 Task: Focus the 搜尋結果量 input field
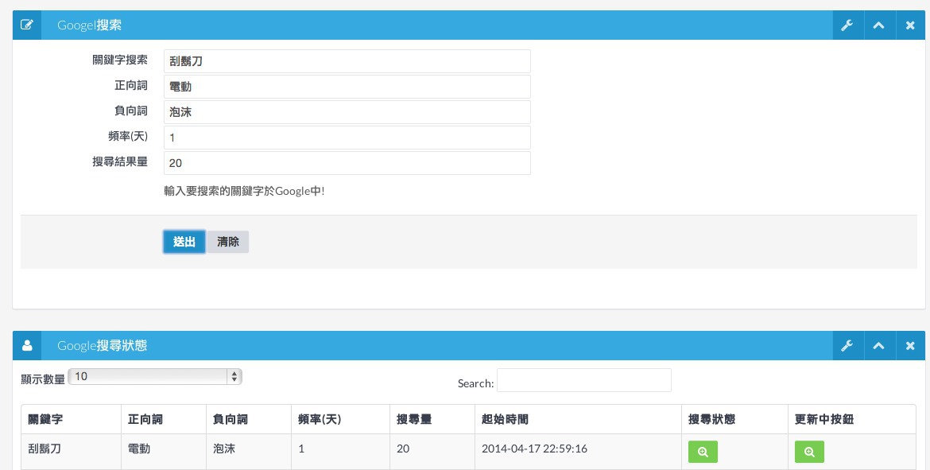(347, 163)
